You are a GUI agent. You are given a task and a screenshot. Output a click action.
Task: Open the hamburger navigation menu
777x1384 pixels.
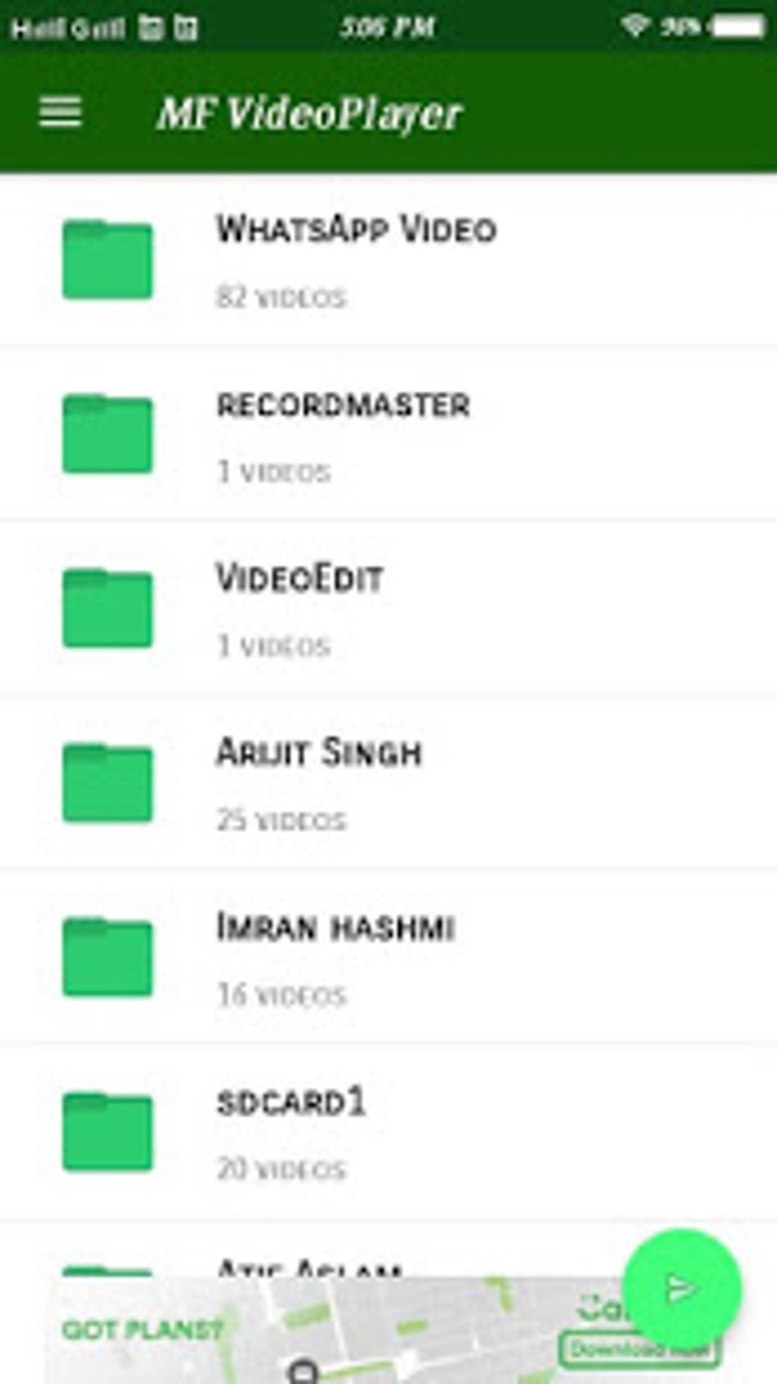pyautogui.click(x=60, y=112)
